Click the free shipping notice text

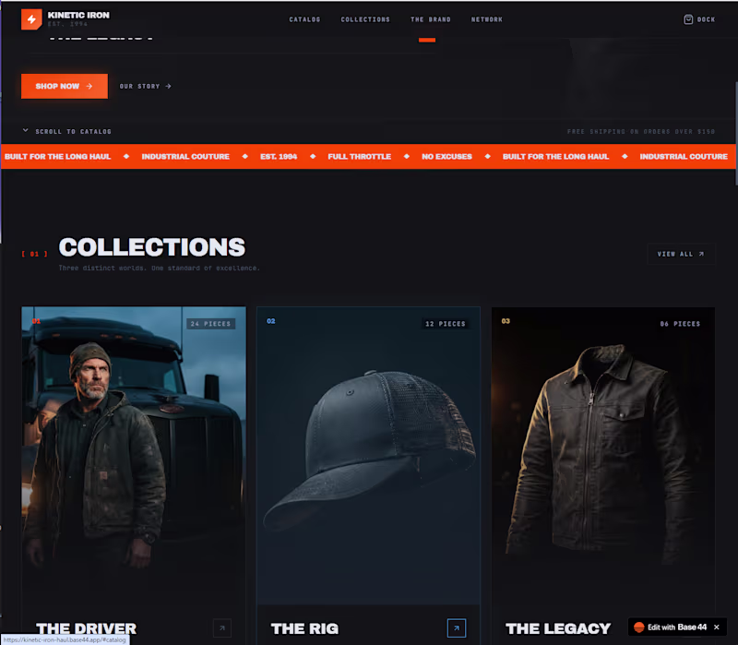tap(640, 131)
